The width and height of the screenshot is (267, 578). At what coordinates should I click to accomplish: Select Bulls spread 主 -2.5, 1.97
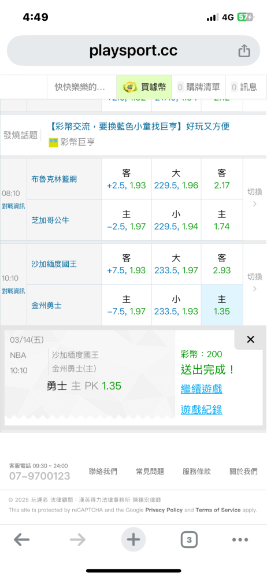click(x=127, y=220)
